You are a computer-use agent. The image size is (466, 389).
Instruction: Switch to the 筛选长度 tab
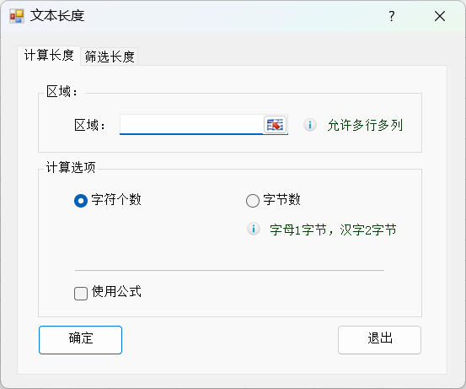(109, 57)
